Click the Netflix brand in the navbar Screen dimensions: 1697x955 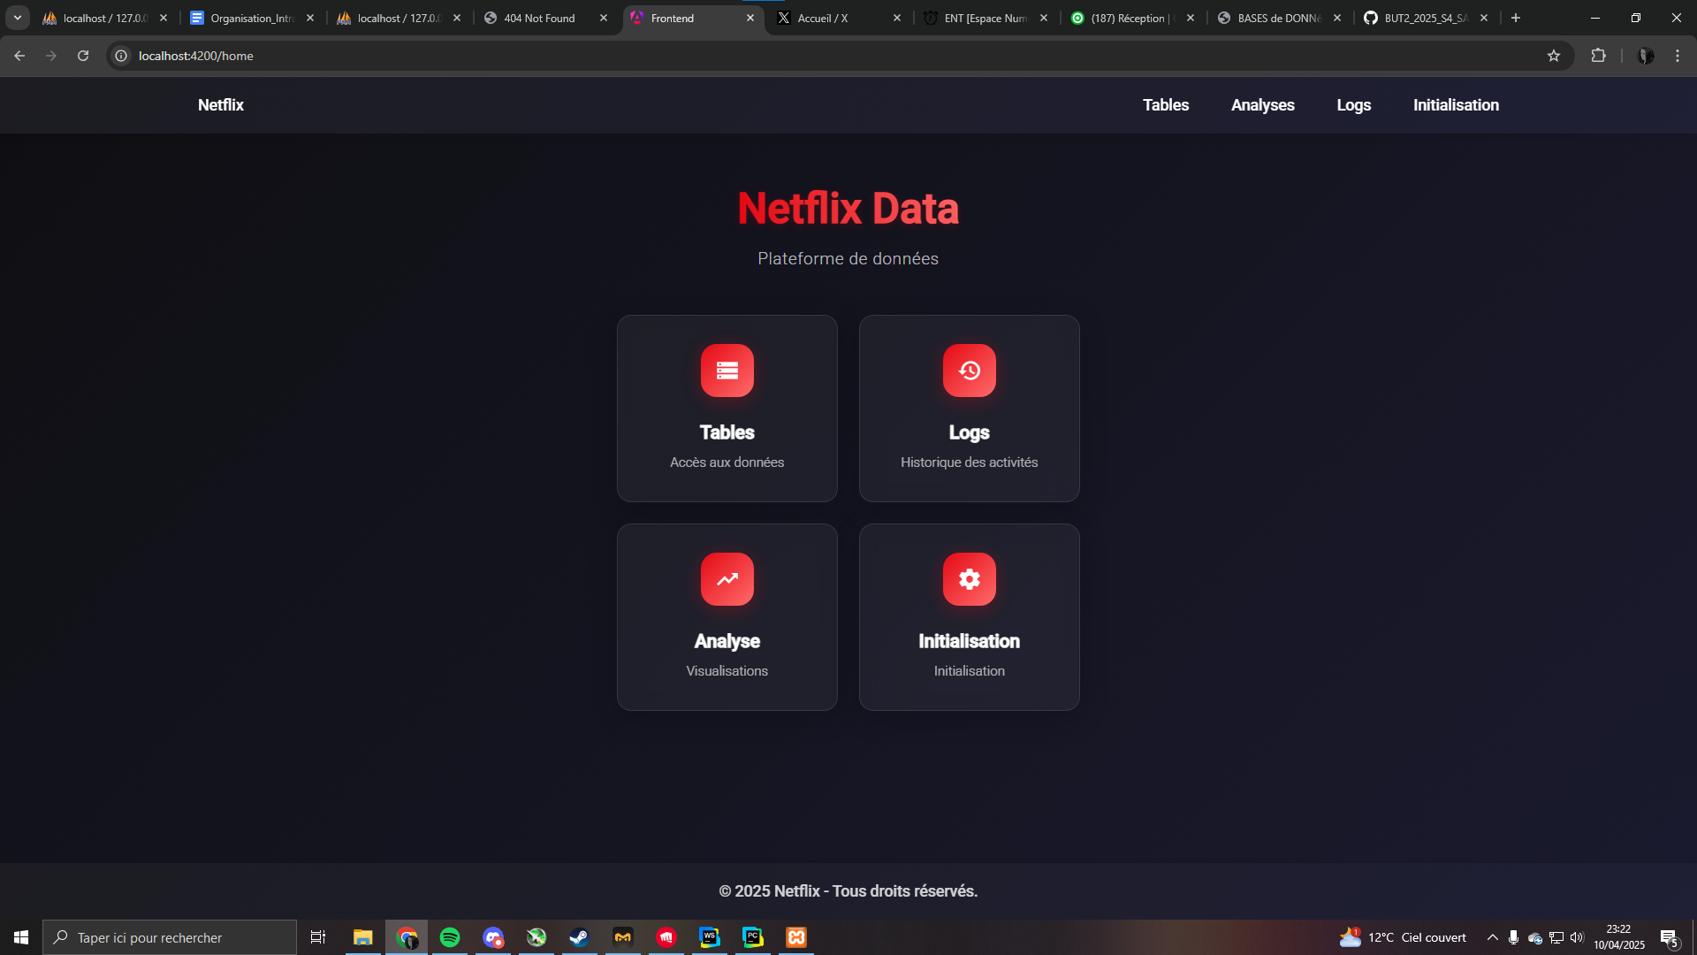(221, 105)
